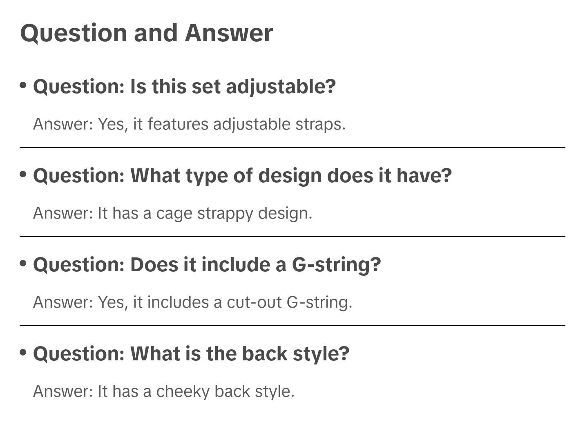Click the "What is the back style?" question
Image resolution: width=585 pixels, height=438 pixels.
pos(191,354)
